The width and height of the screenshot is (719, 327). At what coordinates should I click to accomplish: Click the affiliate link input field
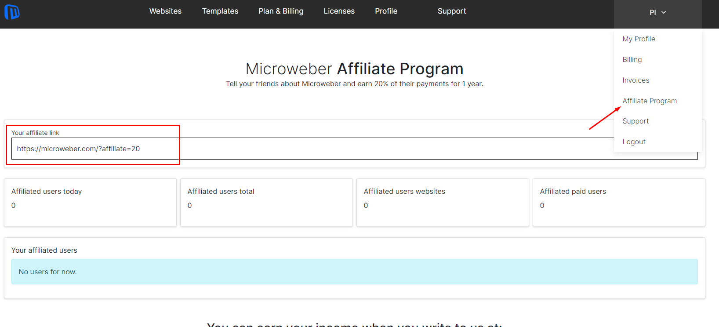tap(308, 149)
